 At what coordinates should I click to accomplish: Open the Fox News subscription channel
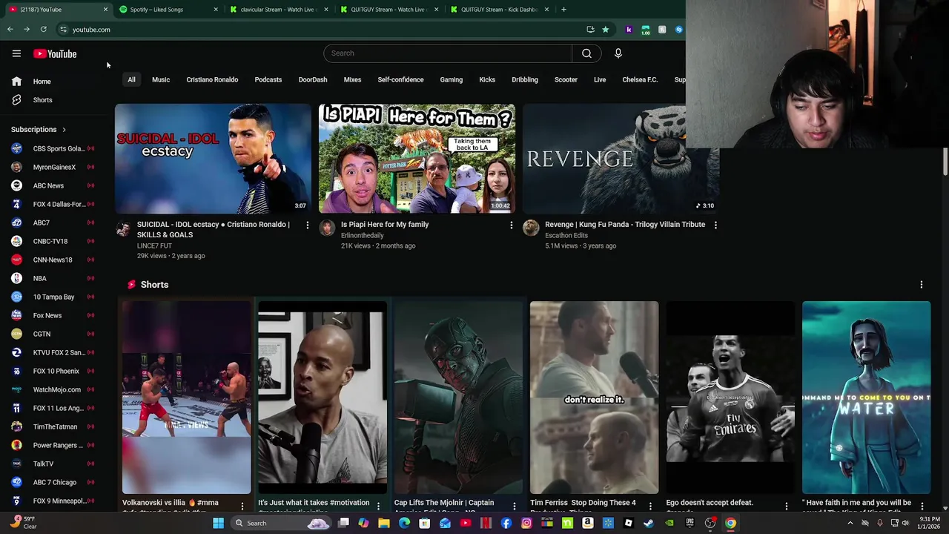pos(53,315)
